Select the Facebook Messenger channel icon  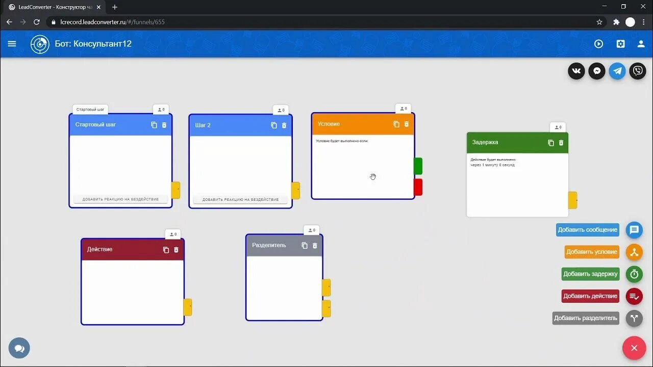tap(597, 71)
